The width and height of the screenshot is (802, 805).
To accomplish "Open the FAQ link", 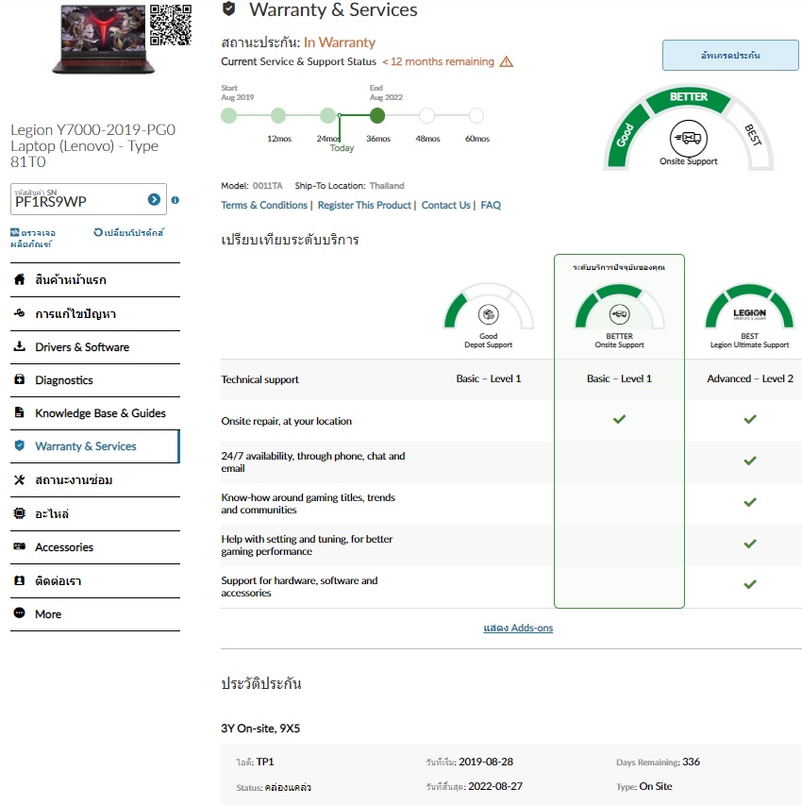I will click(491, 206).
